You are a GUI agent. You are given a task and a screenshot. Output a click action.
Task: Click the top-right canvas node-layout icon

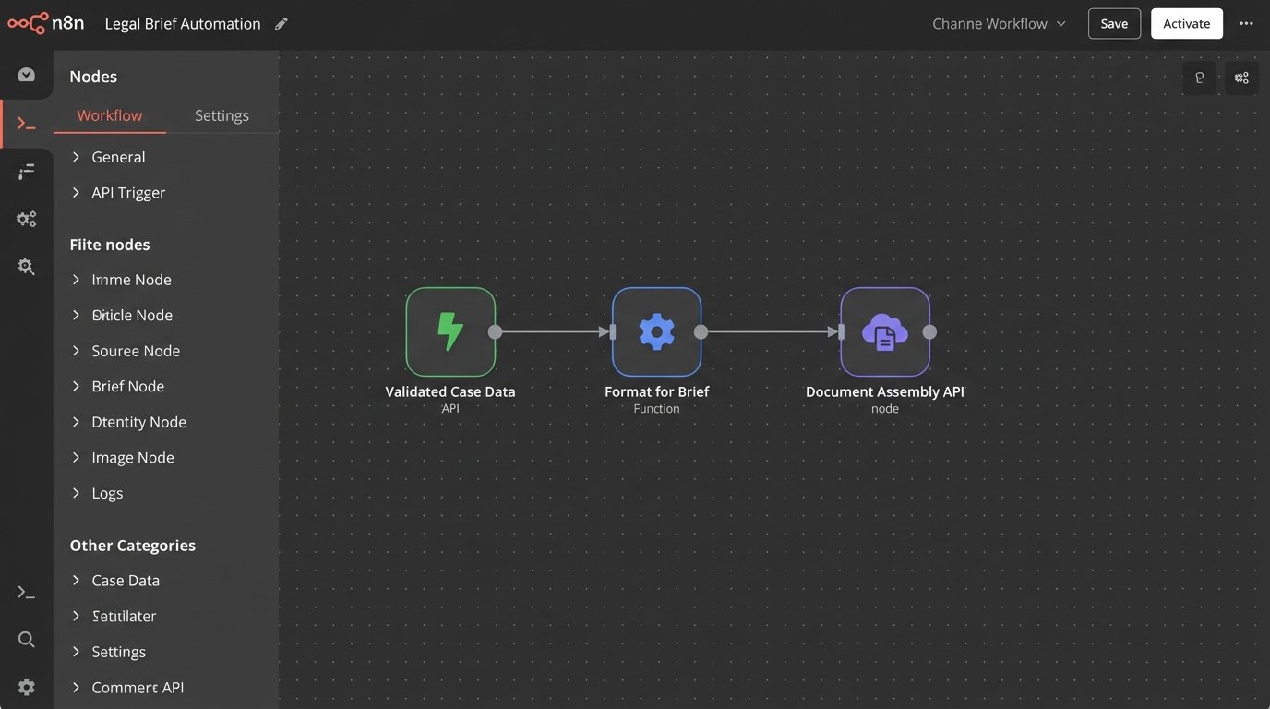pos(1241,78)
